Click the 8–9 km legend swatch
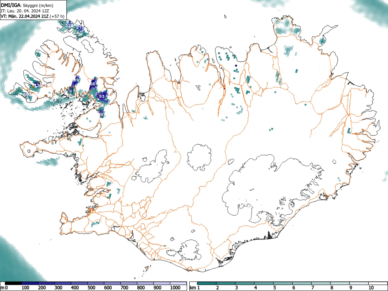The height and width of the screenshot is (291, 388). coord(340,283)
